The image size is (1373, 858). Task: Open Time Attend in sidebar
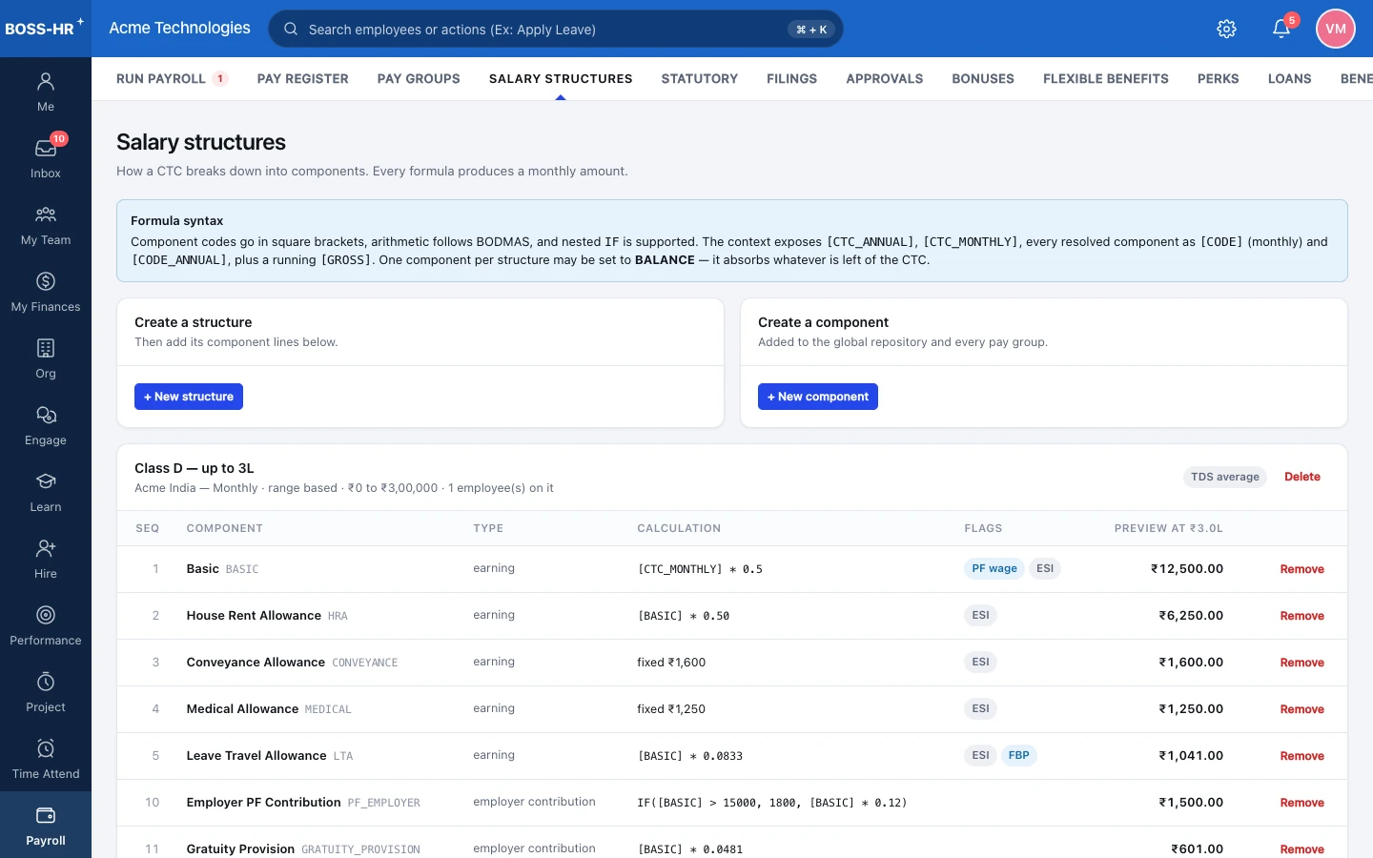[x=46, y=759]
